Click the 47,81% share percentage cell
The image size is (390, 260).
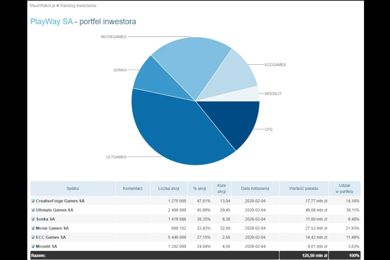pos(200,201)
